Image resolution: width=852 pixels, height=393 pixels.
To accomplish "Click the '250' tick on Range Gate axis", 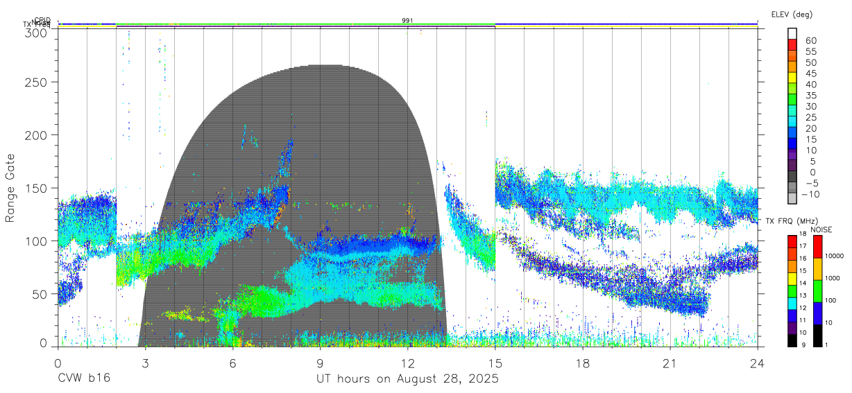I will pyautogui.click(x=37, y=82).
